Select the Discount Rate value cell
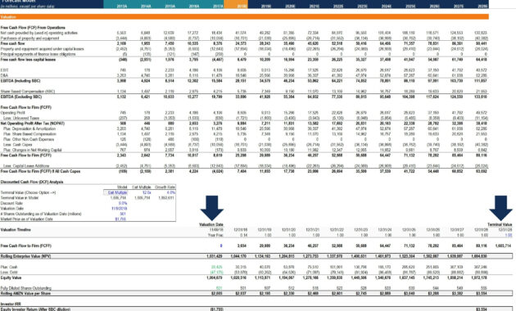516x311 pixels. coord(122,203)
